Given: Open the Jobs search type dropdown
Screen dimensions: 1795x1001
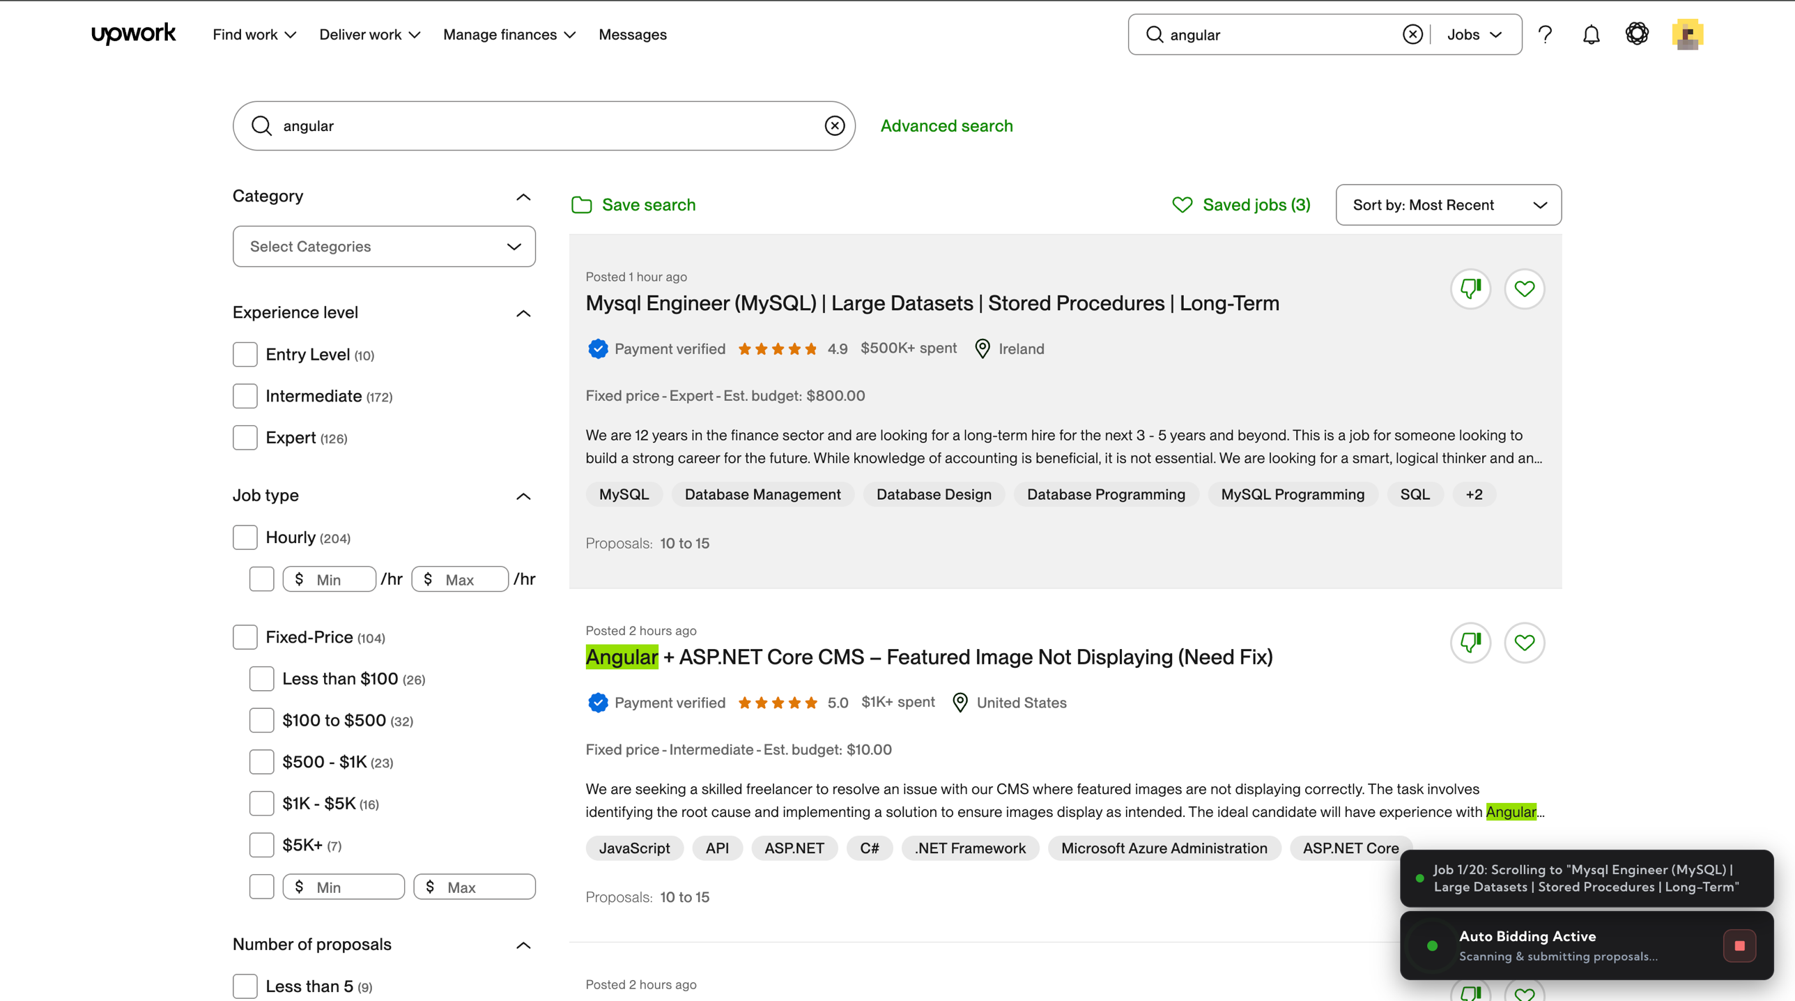Looking at the screenshot, I should point(1474,34).
